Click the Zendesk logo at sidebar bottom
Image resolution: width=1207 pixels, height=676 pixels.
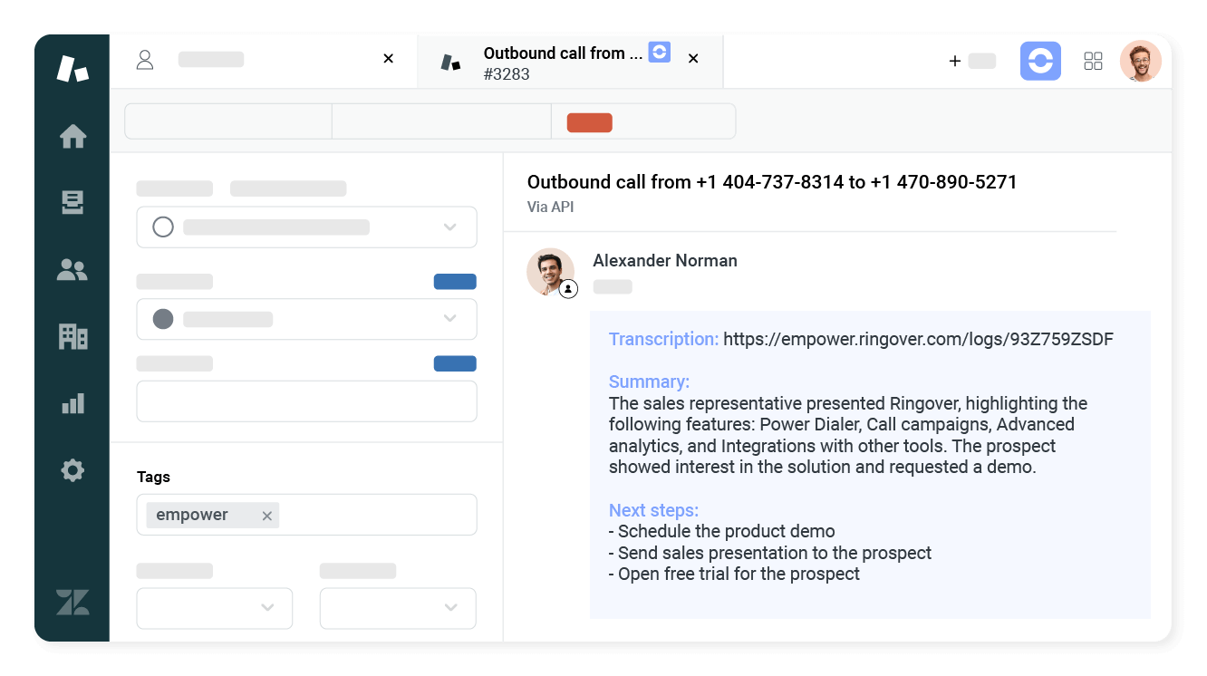pos(72,602)
